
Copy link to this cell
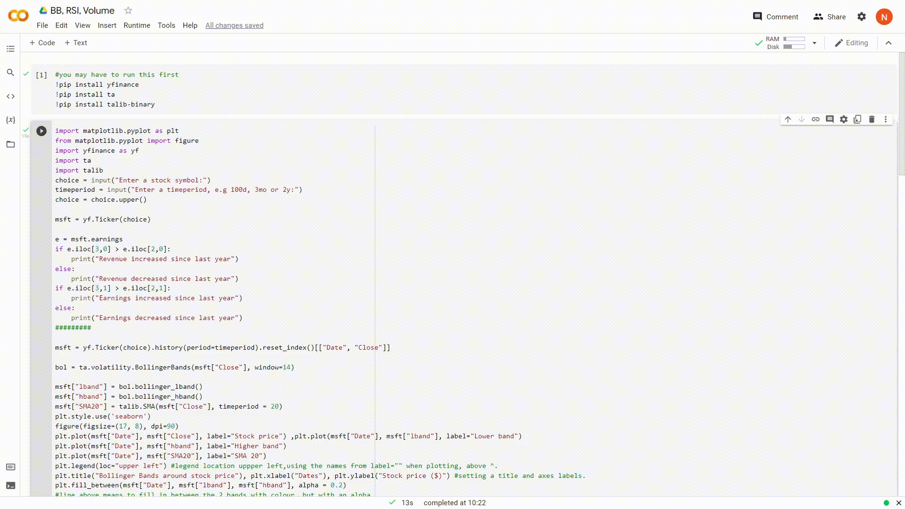tap(815, 119)
